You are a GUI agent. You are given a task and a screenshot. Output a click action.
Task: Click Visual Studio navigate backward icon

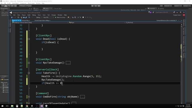12,17
